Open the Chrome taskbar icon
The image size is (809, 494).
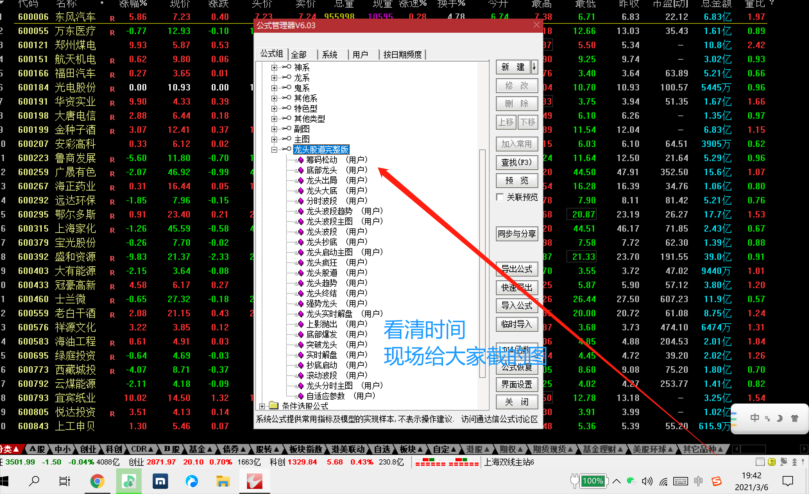(97, 481)
